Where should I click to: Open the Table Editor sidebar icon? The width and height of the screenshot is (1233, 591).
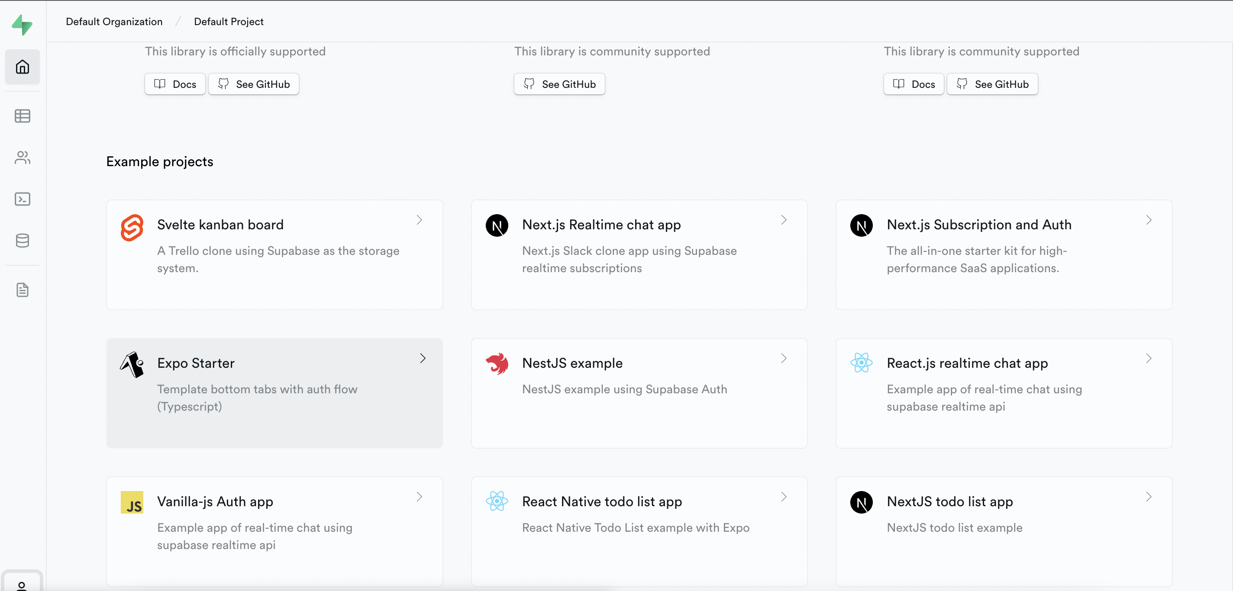(22, 116)
